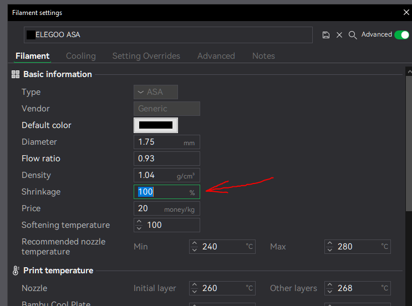
Task: Click the Shrinkage label
Action: [x=41, y=192]
